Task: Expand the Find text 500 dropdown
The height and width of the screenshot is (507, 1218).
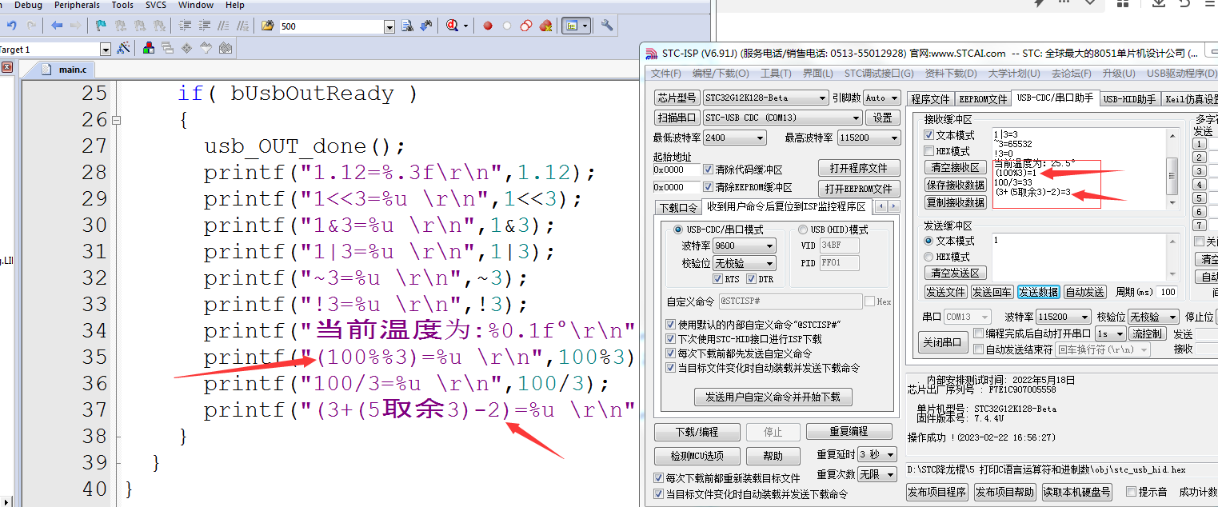Action: click(389, 26)
